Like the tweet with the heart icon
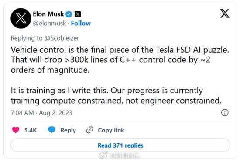 16,130
